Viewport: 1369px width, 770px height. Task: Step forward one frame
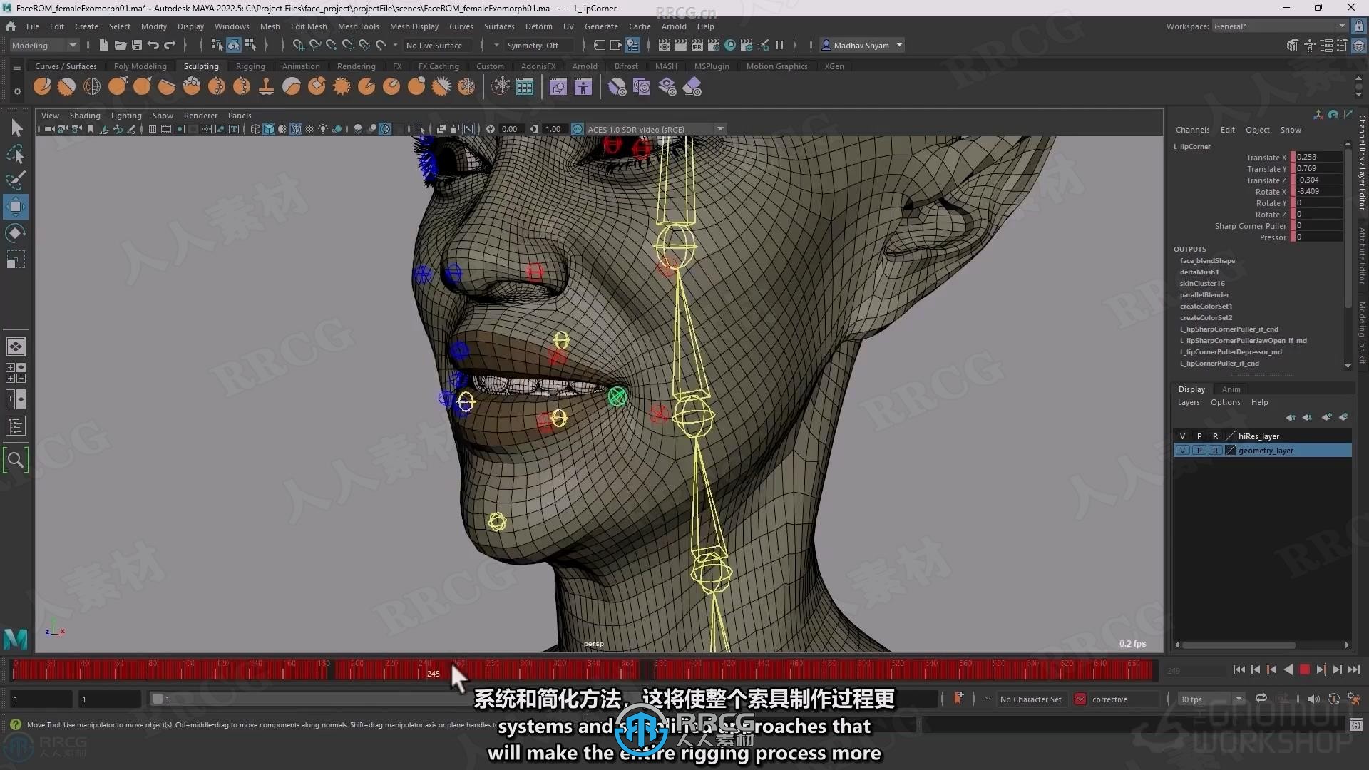click(1337, 669)
